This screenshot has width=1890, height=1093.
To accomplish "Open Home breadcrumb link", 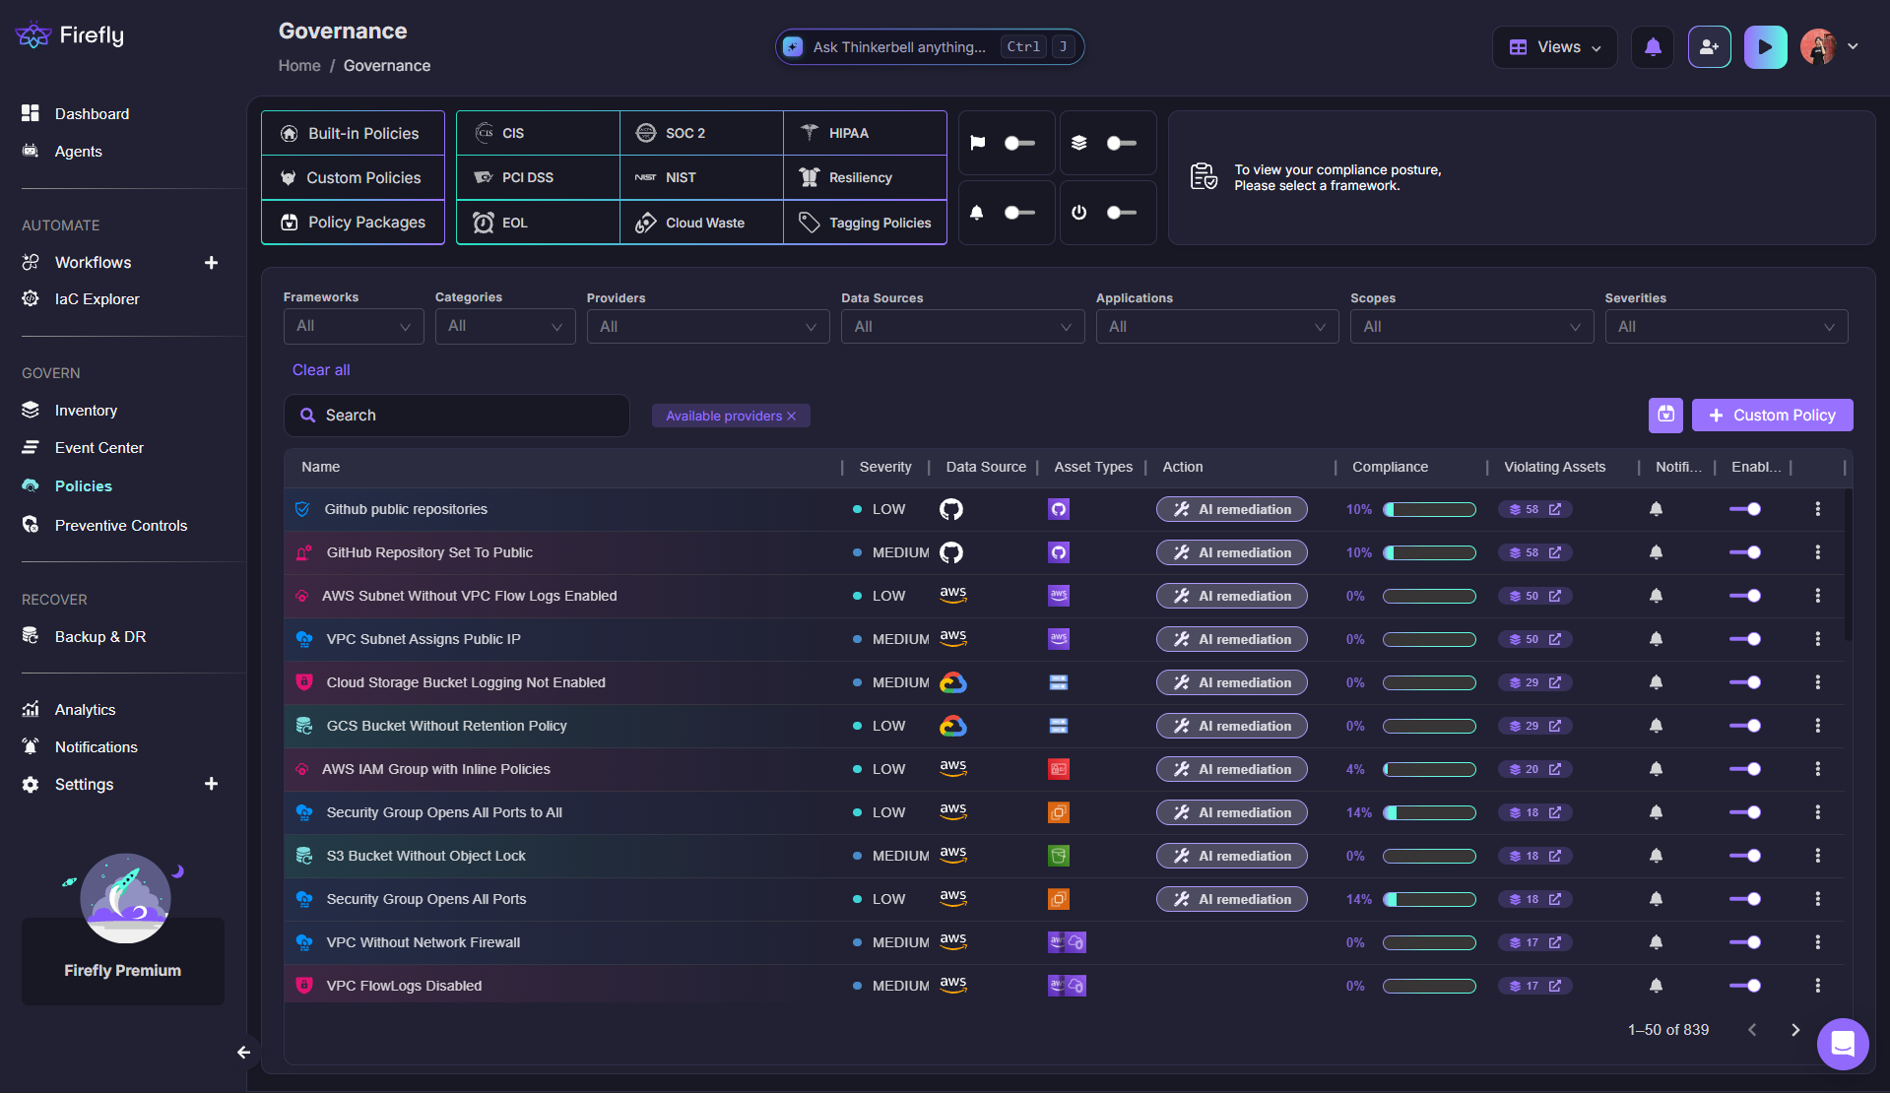I will pyautogui.click(x=299, y=66).
